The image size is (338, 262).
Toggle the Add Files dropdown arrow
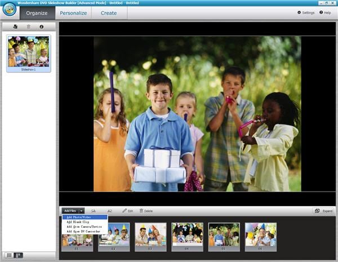[x=82, y=211]
